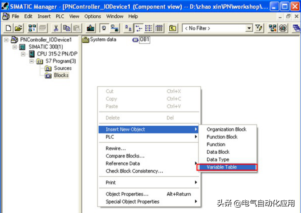Select Details view mode icon
Viewport: 301px width, 213px height.
159,28
